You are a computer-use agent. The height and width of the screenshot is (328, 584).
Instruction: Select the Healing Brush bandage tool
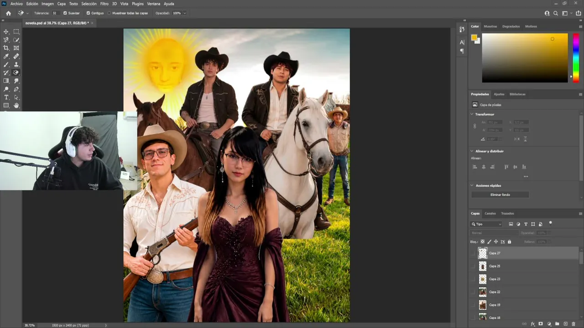(x=16, y=56)
